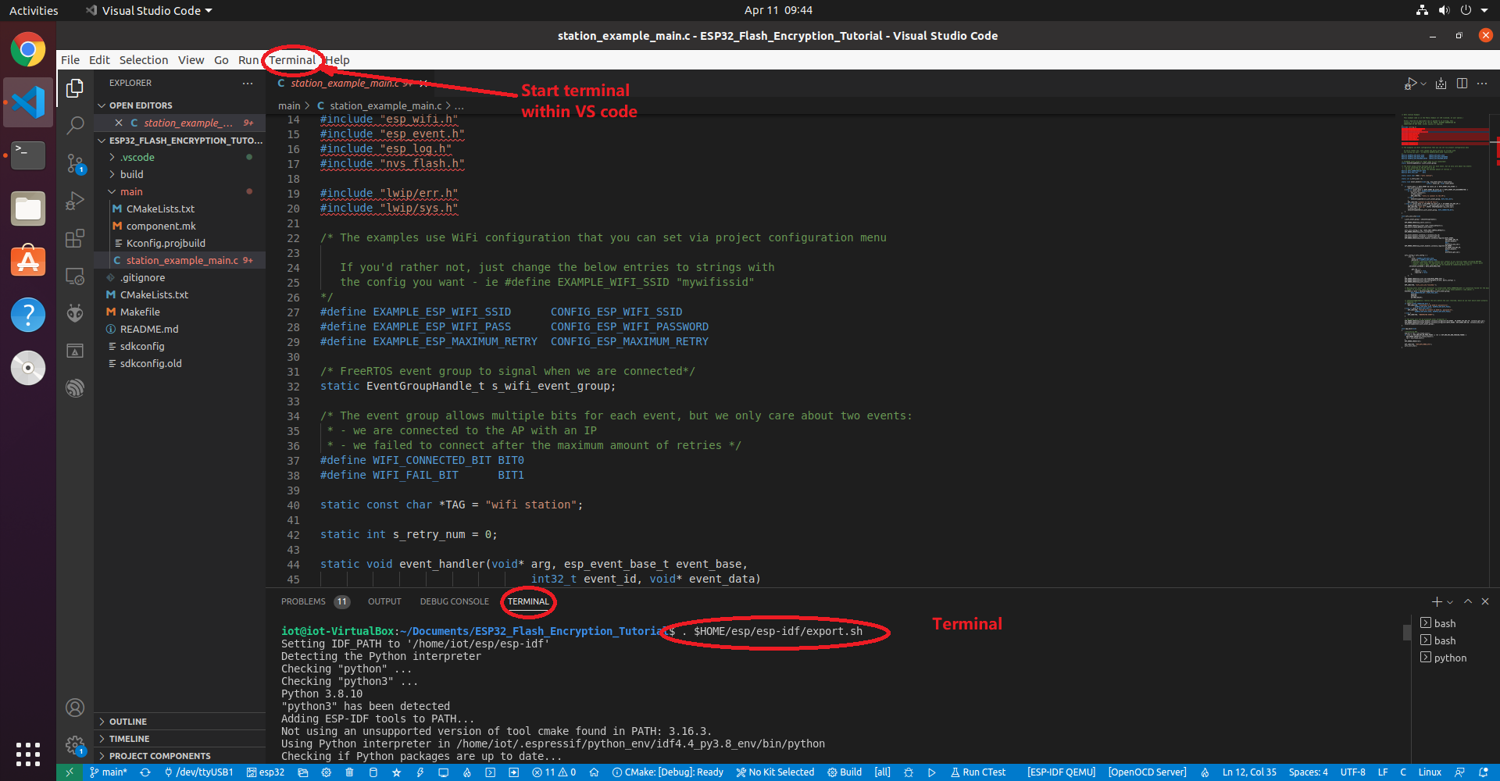This screenshot has width=1500, height=781.
Task: Click the debug bug icon in status bar
Action: pos(908,772)
